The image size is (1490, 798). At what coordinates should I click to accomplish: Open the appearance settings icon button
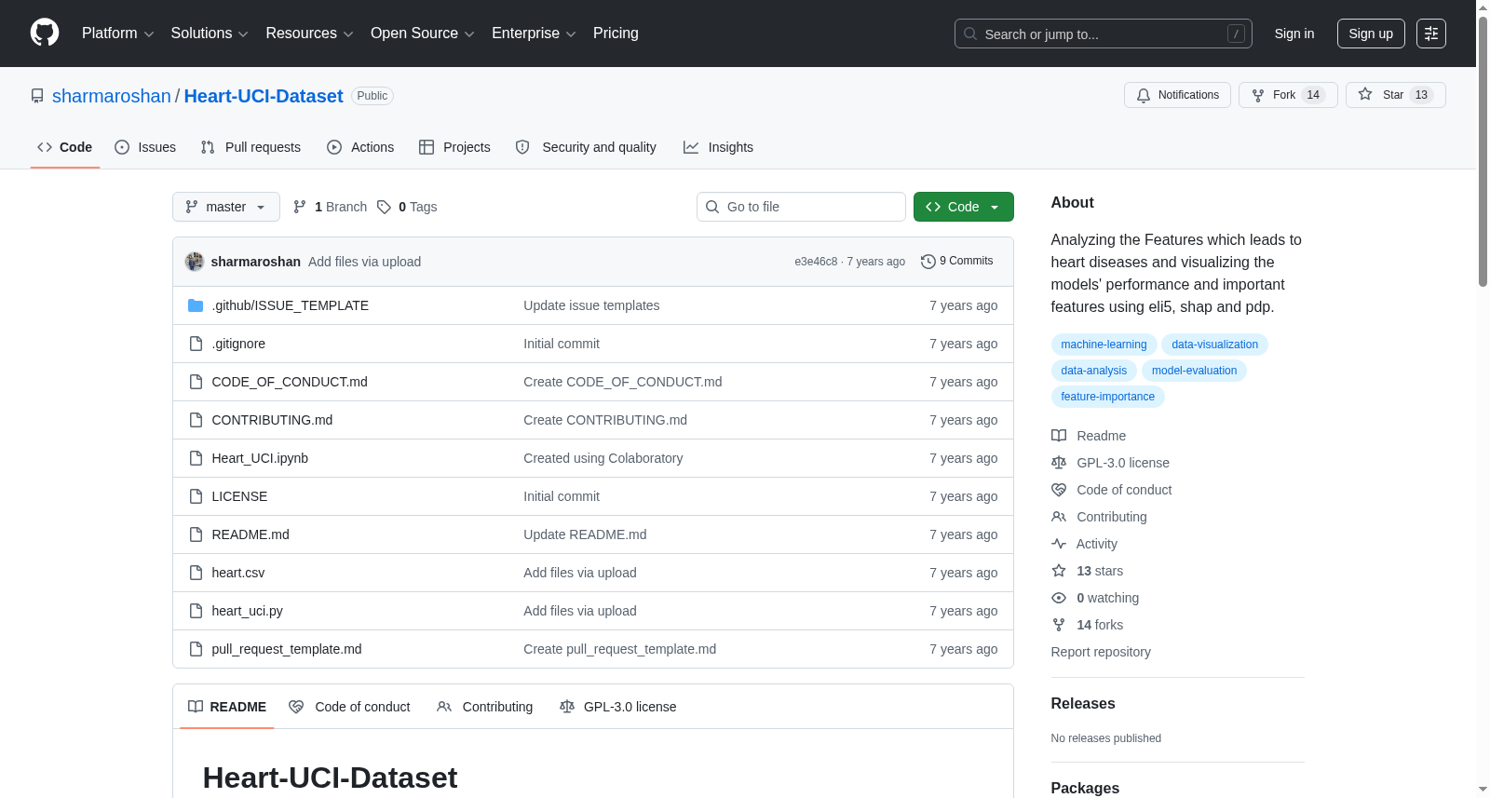tap(1431, 34)
